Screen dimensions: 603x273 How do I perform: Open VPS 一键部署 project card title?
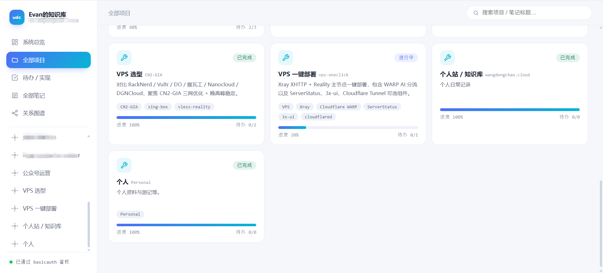tap(297, 74)
